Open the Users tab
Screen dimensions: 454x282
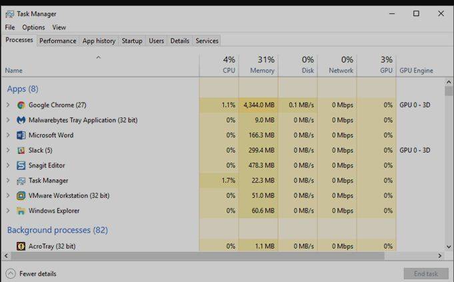157,41
